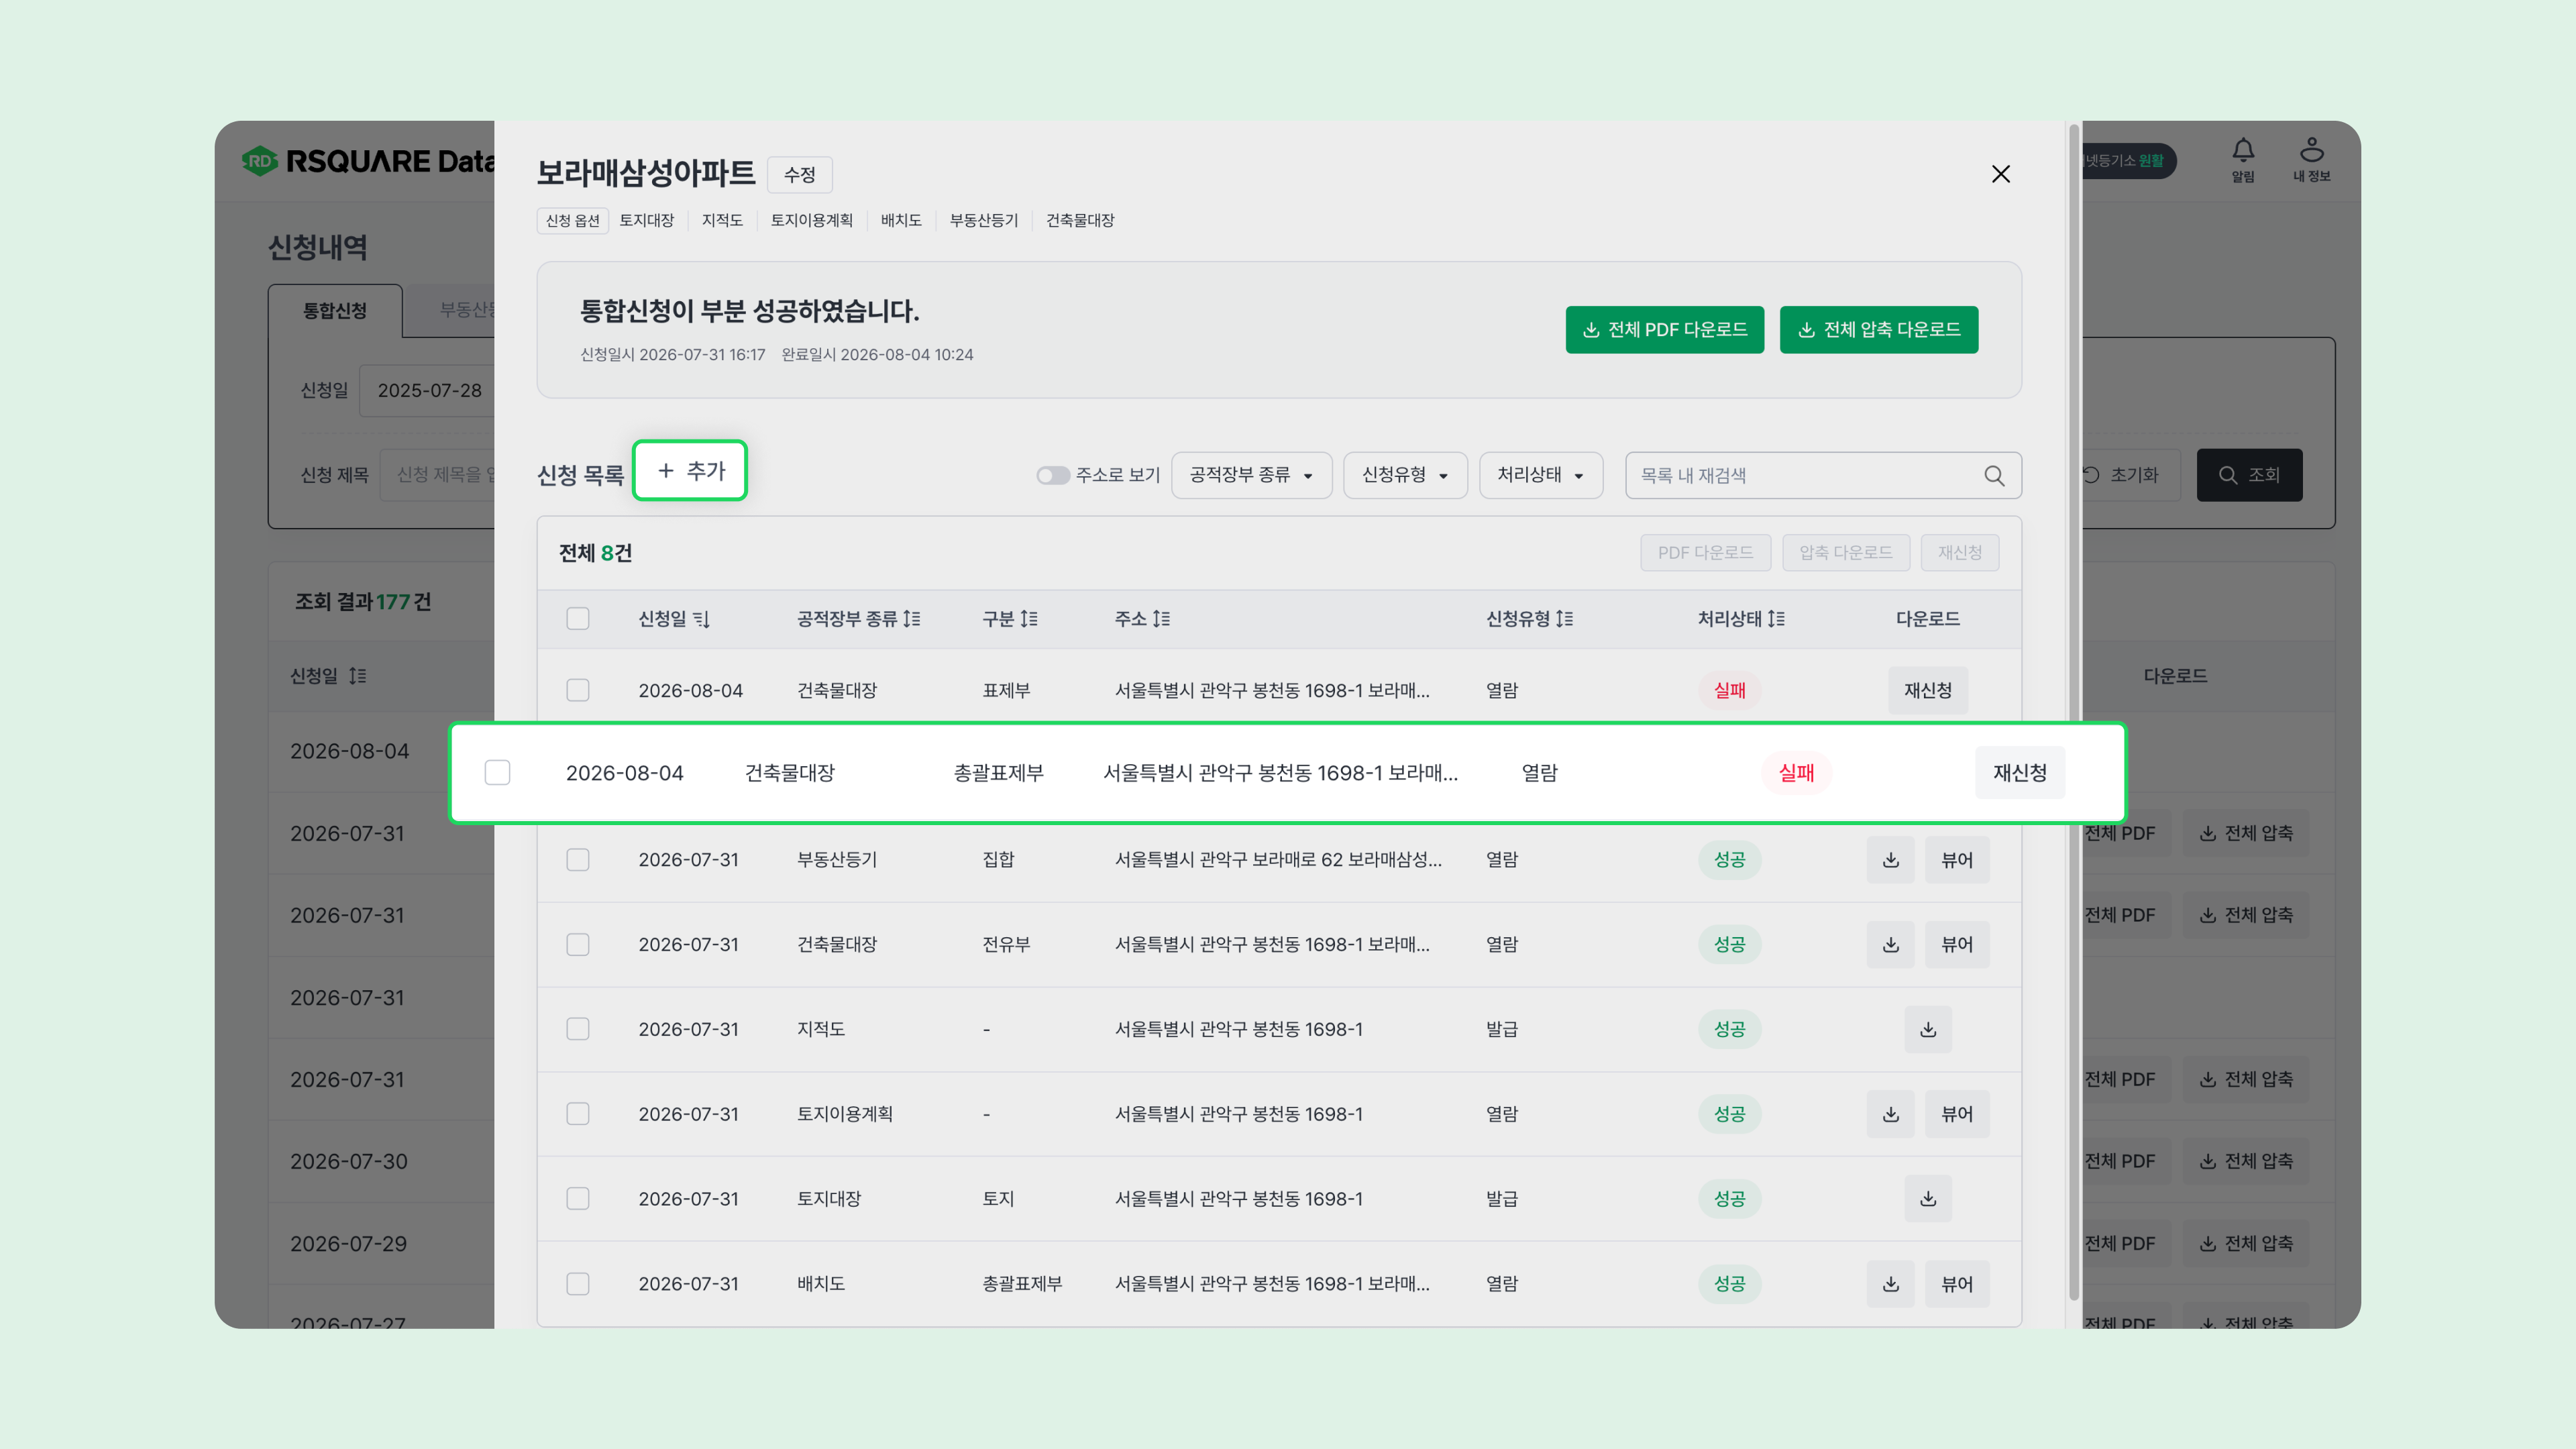The height and width of the screenshot is (1449, 2576).
Task: Download the 지적도 row file
Action: point(1928,1029)
